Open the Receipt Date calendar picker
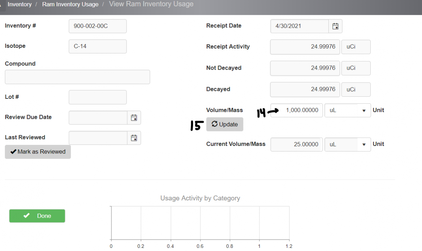The width and height of the screenshot is (422, 251). pyautogui.click(x=335, y=26)
